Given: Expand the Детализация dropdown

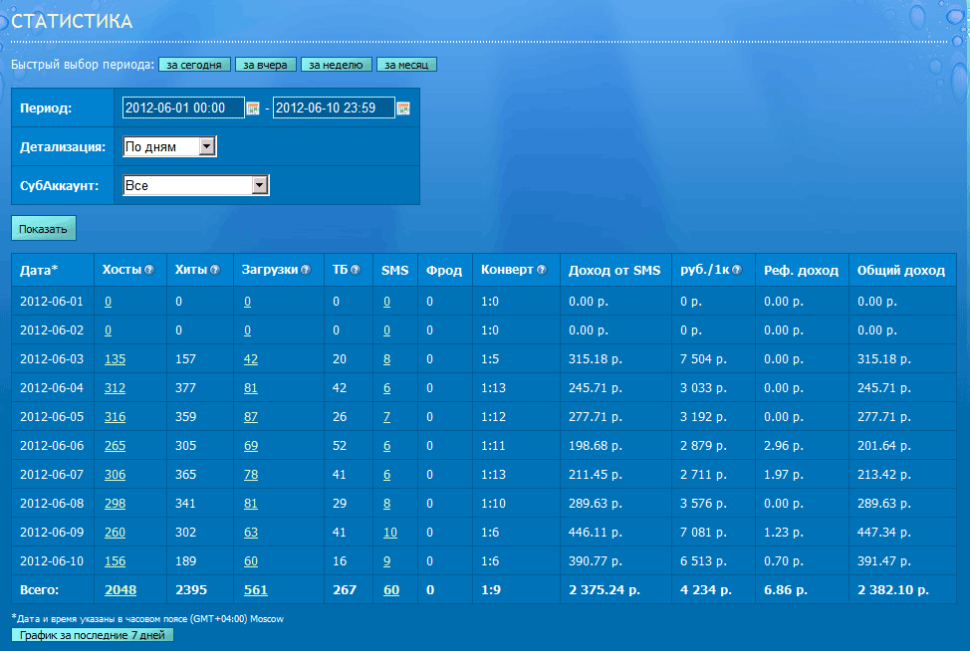Looking at the screenshot, I should [207, 146].
